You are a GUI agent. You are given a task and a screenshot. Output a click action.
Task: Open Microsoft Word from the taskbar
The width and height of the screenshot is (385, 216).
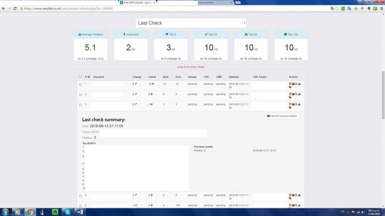pos(80,212)
